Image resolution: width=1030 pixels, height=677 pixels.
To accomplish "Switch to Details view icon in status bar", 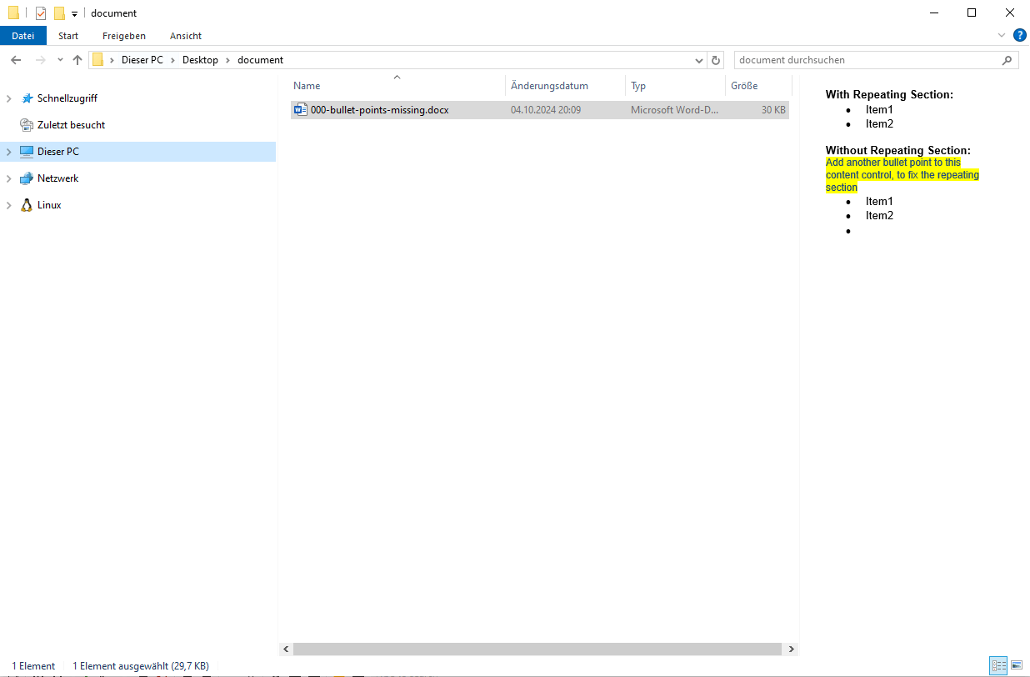I will click(x=998, y=665).
